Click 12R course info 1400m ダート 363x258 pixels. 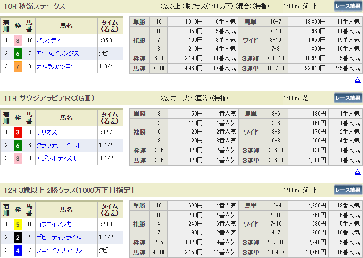[300, 190]
